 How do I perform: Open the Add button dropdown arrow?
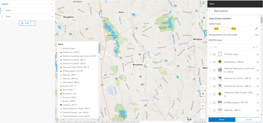click(33, 23)
